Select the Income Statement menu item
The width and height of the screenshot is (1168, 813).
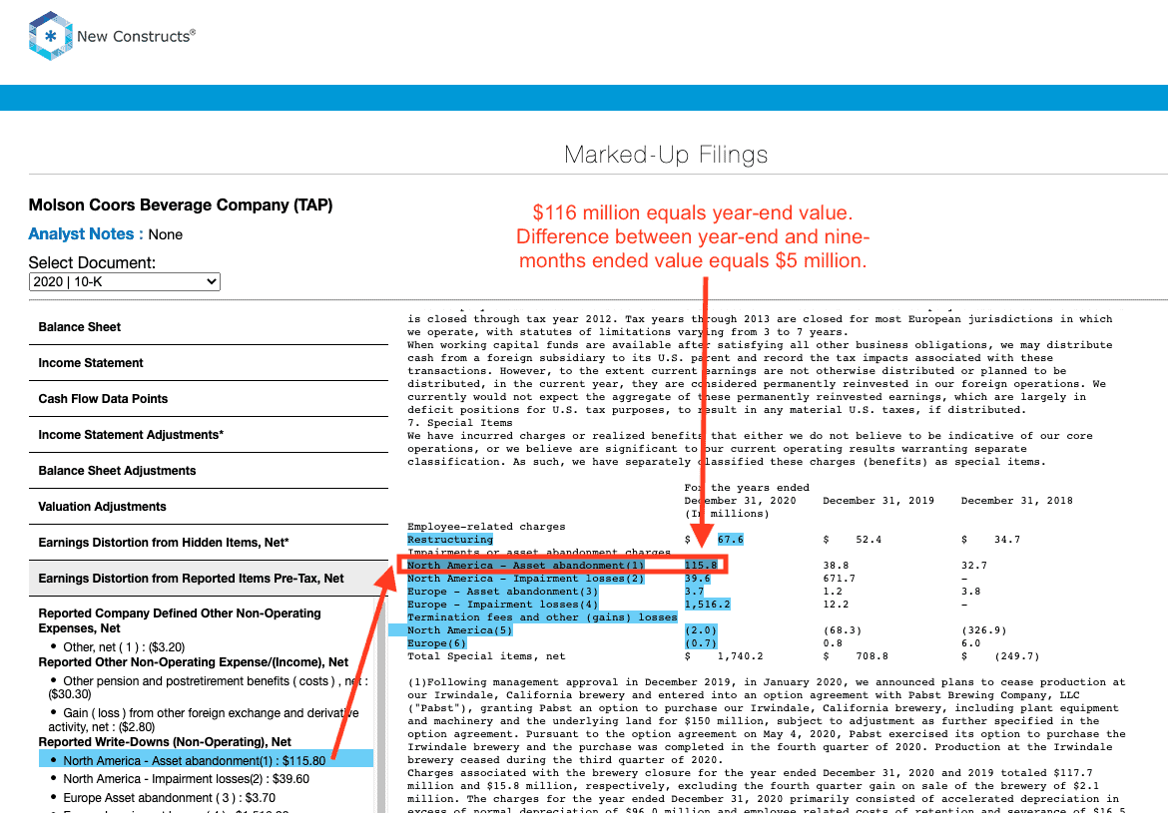point(209,362)
